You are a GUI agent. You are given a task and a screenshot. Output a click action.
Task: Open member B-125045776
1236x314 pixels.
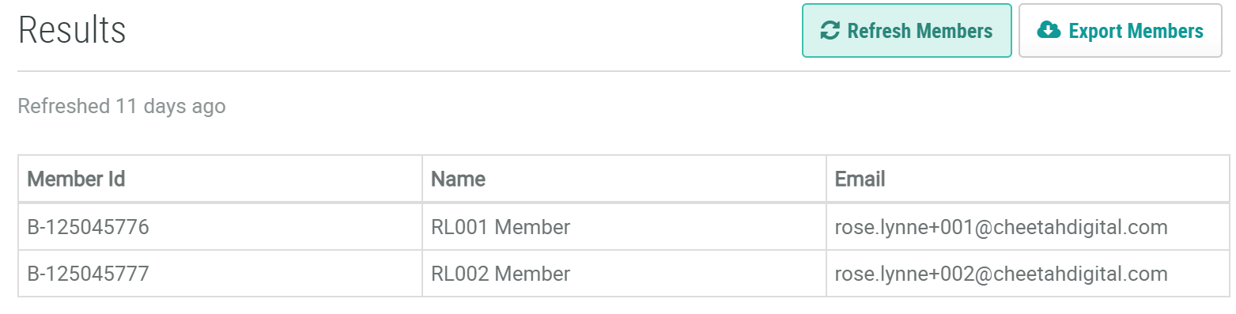tap(88, 228)
